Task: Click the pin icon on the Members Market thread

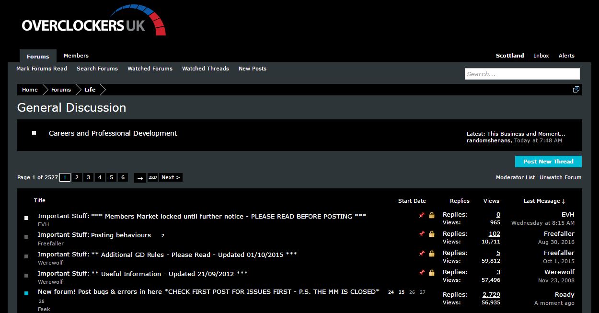Action: pos(422,215)
